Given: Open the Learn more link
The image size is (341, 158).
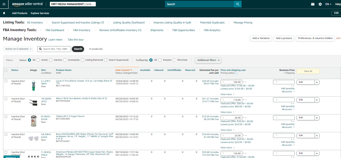Looking at the screenshot, I should pyautogui.click(x=55, y=39).
